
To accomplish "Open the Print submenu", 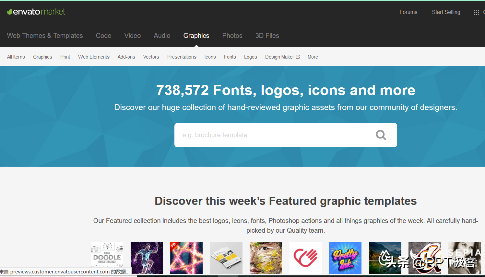I will [65, 57].
